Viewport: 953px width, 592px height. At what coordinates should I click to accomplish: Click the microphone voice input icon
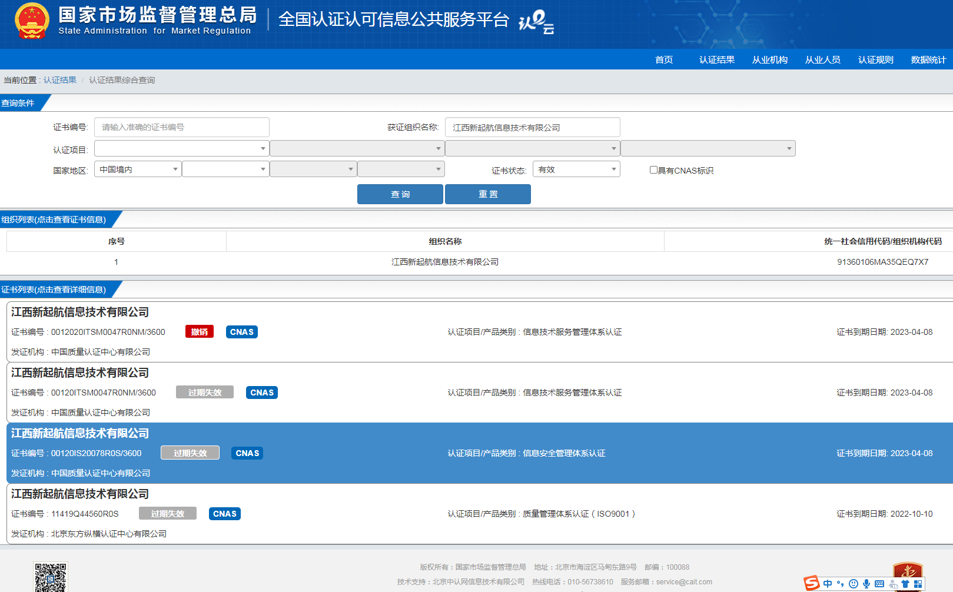pos(866,584)
